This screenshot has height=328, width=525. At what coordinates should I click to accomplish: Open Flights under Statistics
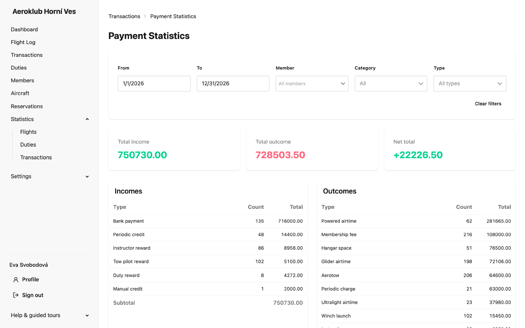point(28,132)
